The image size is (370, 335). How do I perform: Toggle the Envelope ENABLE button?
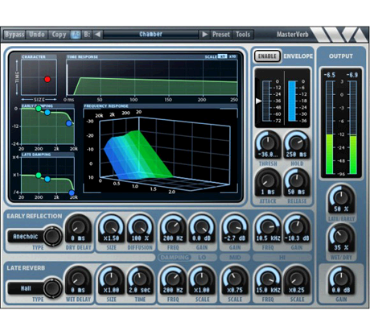(267, 56)
